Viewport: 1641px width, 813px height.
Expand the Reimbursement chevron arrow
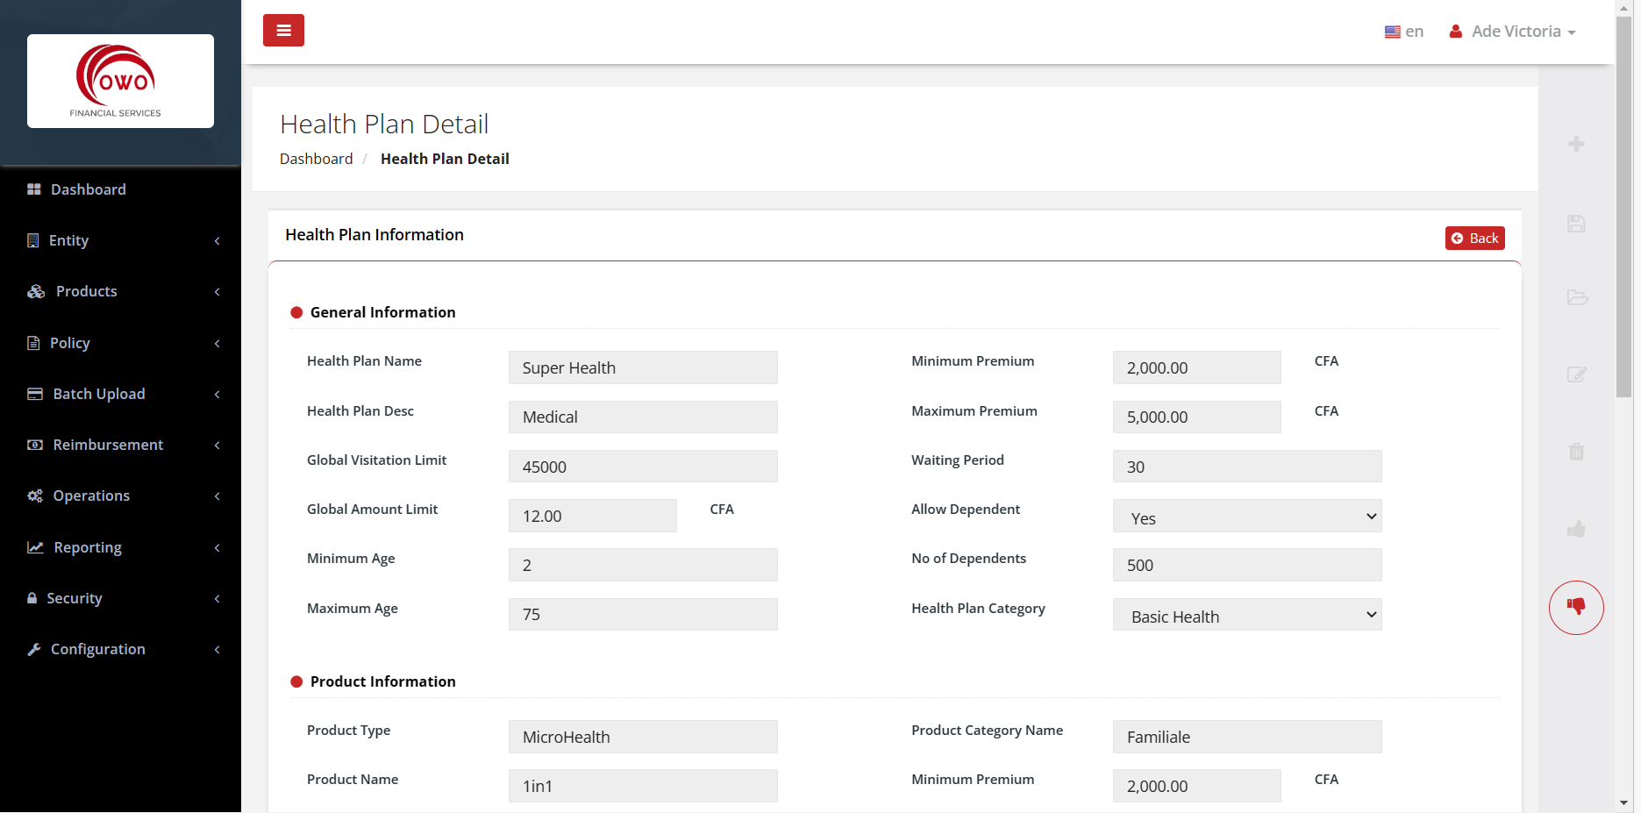click(218, 445)
